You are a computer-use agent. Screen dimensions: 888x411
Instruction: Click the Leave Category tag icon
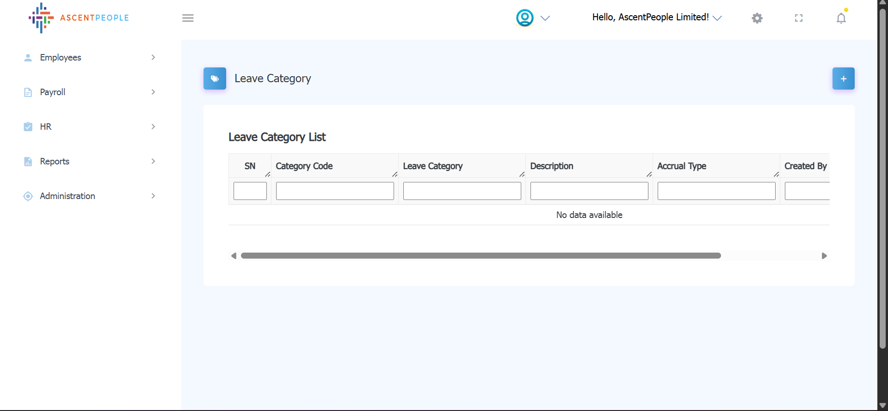[x=215, y=79]
